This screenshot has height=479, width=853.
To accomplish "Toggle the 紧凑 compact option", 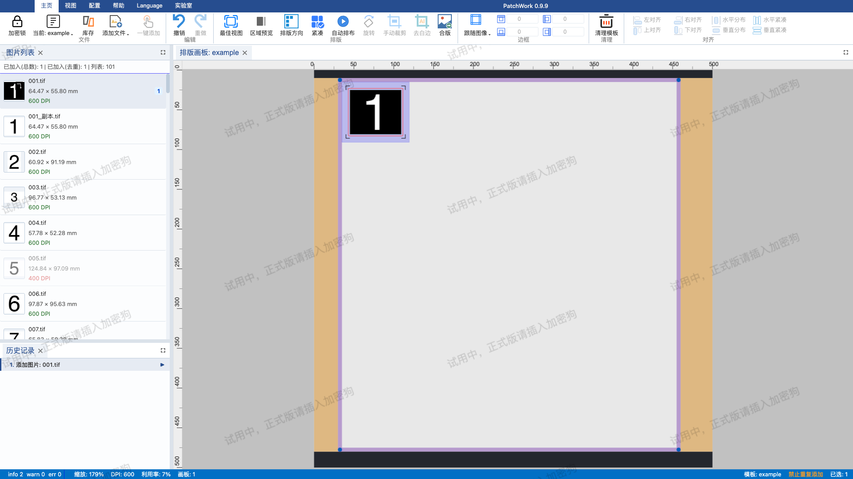I will click(x=317, y=26).
